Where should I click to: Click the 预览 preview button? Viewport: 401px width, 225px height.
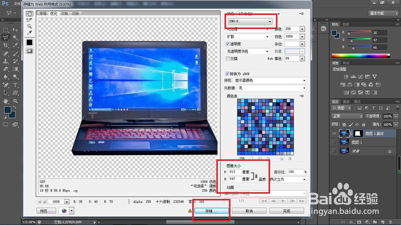[x=46, y=211]
